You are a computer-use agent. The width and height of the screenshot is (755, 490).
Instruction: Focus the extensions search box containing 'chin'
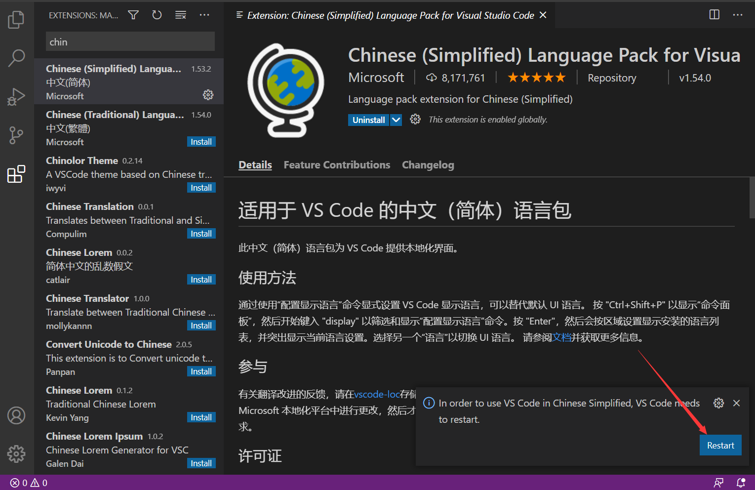point(130,41)
